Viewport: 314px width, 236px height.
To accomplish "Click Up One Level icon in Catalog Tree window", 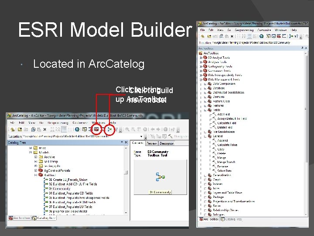I will [12, 129].
